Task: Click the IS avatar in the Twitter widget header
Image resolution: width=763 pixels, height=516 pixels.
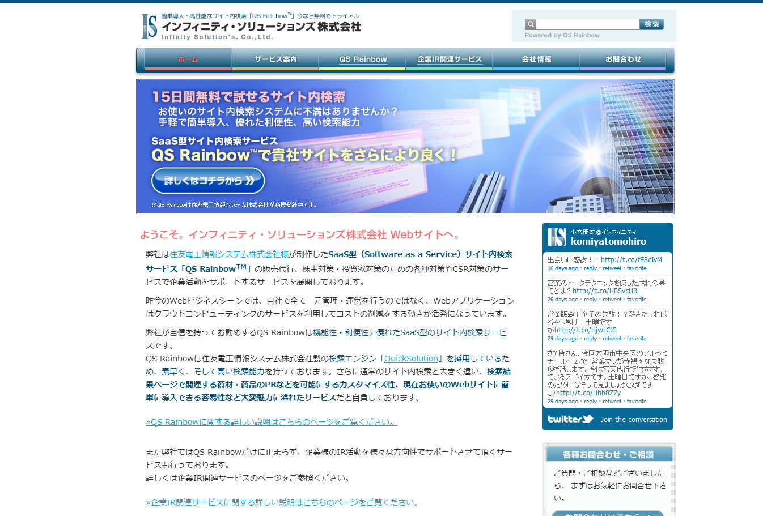Action: [557, 237]
